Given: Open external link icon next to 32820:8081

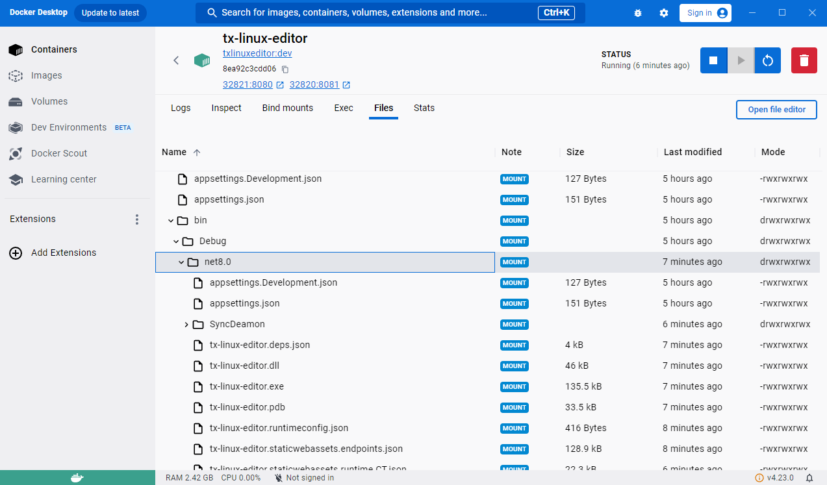Looking at the screenshot, I should [346, 85].
